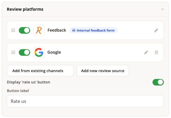171x118 pixels.
Task: Focus the Button label input field
Action: click(x=85, y=101)
